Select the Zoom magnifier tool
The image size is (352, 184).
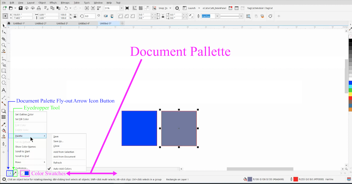tap(4, 45)
